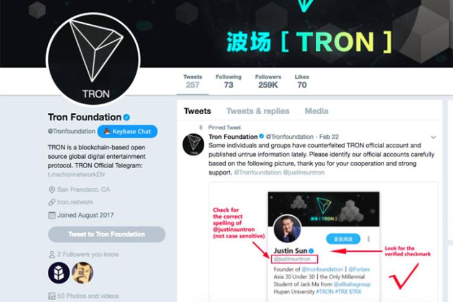Open the Following 73 count
This screenshot has height=302, width=453.
pos(228,81)
